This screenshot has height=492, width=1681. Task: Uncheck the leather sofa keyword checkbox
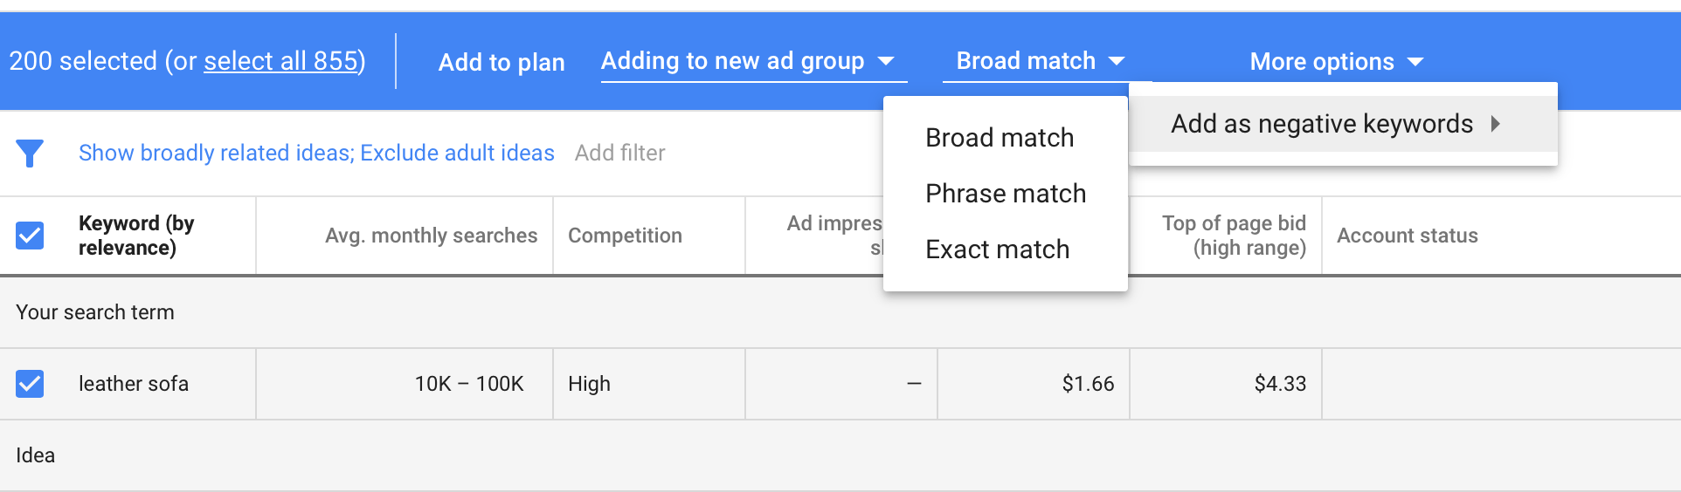[30, 384]
